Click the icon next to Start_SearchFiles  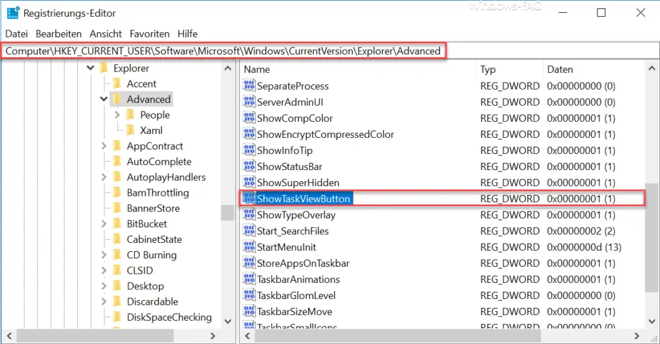249,231
